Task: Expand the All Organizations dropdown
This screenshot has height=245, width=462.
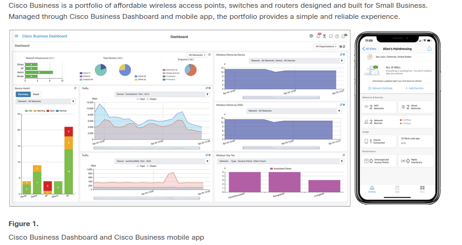Action: point(326,46)
